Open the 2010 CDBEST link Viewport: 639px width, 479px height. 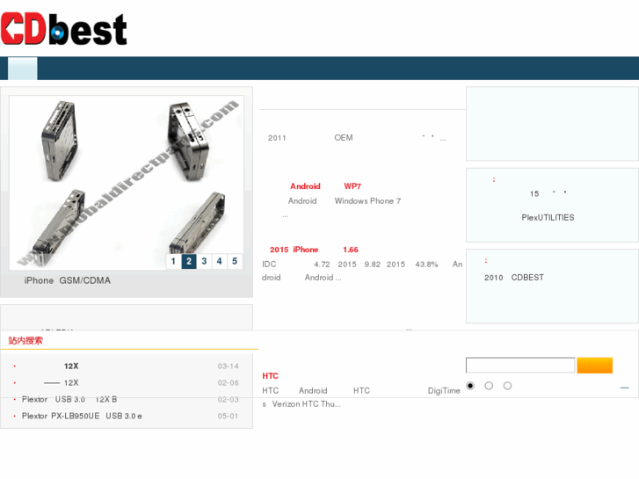coord(514,278)
